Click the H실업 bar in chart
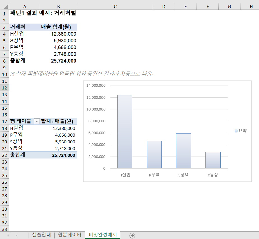259x239 pixels. point(125,132)
